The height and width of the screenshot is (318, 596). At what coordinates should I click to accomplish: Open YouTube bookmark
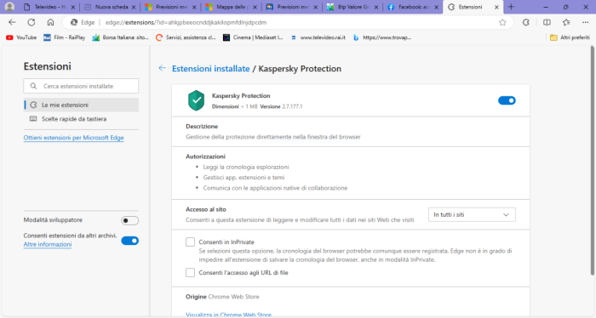[x=21, y=37]
